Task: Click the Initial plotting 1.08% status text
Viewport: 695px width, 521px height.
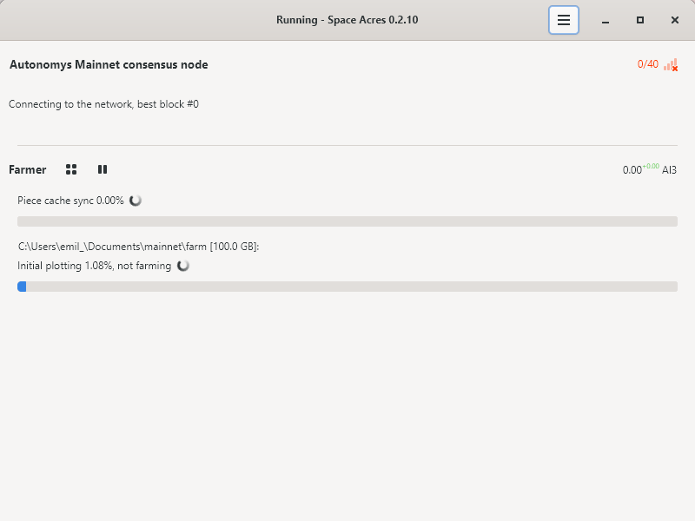Action: click(x=95, y=266)
